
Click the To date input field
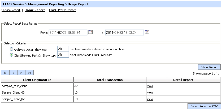(x=124, y=32)
